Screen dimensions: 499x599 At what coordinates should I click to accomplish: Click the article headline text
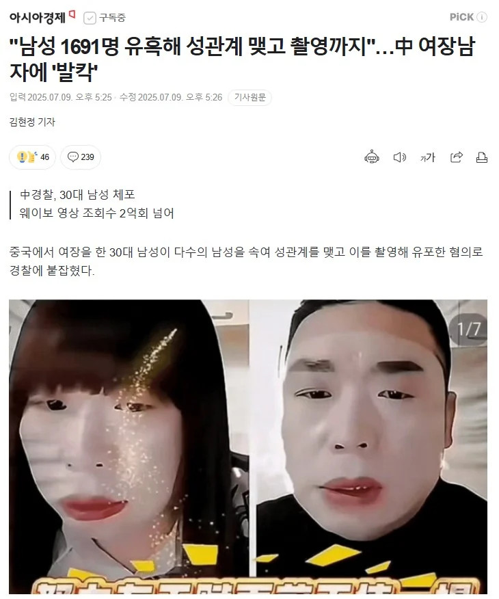tap(242, 59)
